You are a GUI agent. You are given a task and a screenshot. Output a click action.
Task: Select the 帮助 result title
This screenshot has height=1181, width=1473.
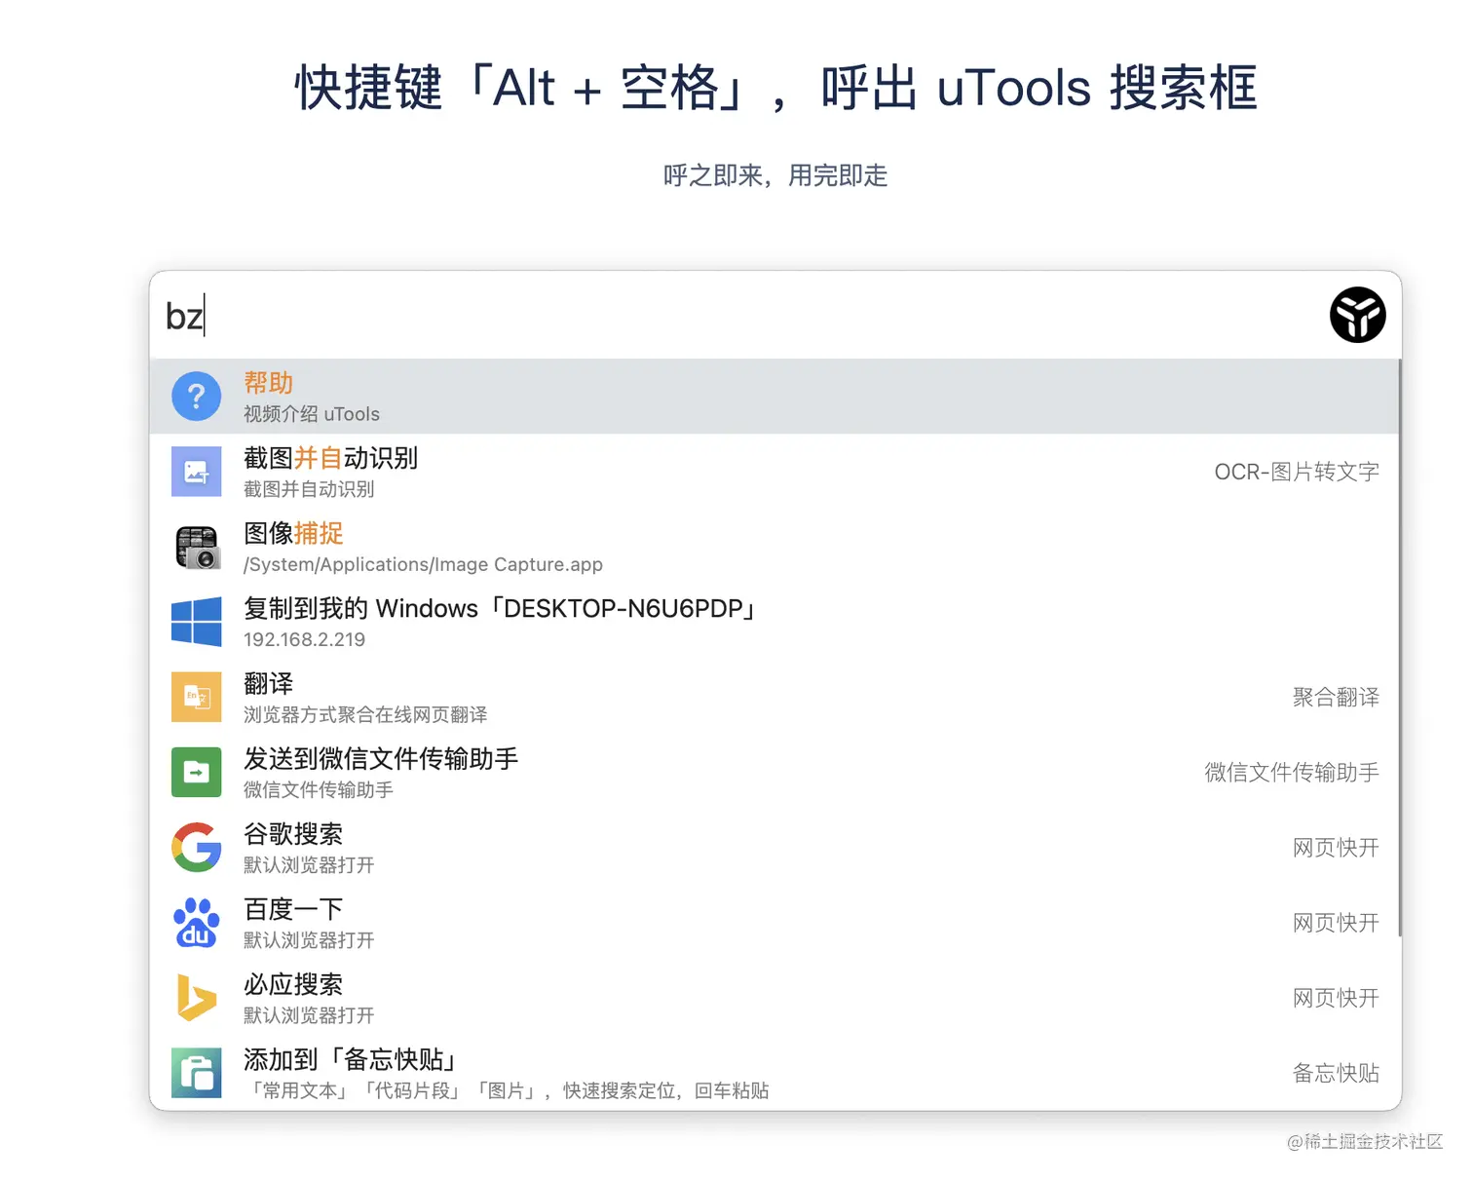point(268,383)
